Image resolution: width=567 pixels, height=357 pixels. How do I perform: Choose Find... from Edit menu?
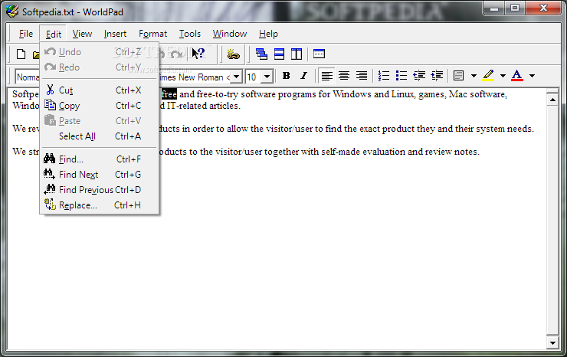coord(100,159)
